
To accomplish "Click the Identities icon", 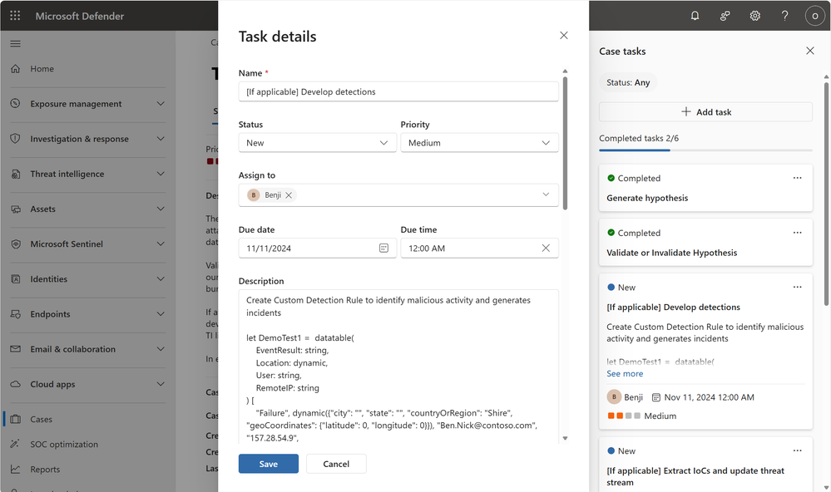I will coord(15,279).
